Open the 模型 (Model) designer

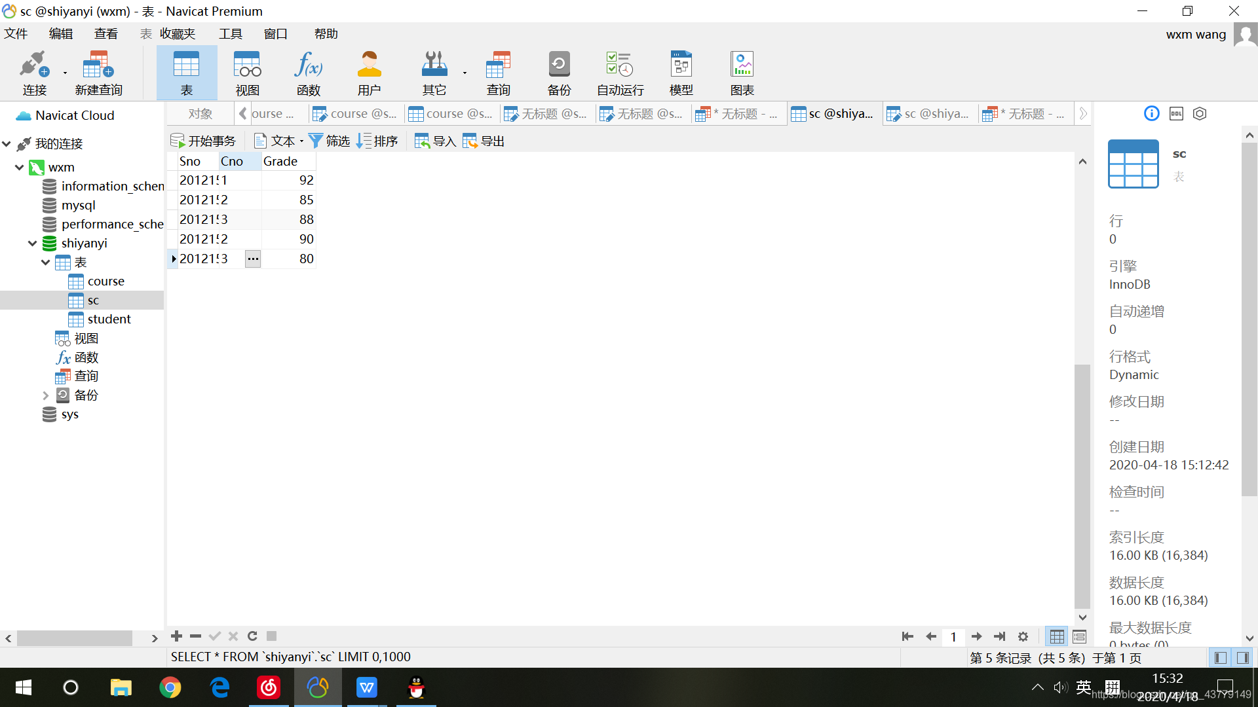click(x=681, y=72)
